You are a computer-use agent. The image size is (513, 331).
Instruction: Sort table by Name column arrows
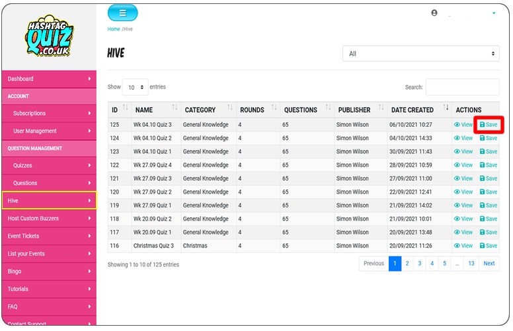point(175,107)
